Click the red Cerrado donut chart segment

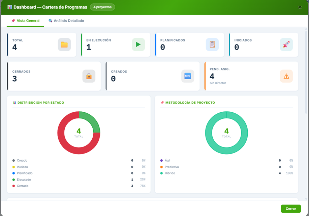pos(64,142)
